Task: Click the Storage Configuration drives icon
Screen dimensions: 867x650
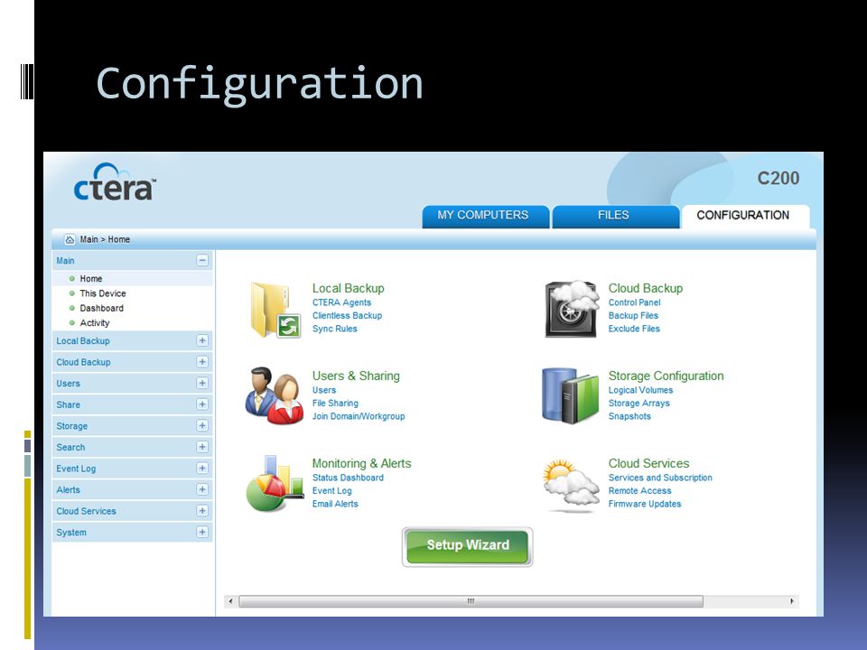Action: pyautogui.click(x=571, y=395)
